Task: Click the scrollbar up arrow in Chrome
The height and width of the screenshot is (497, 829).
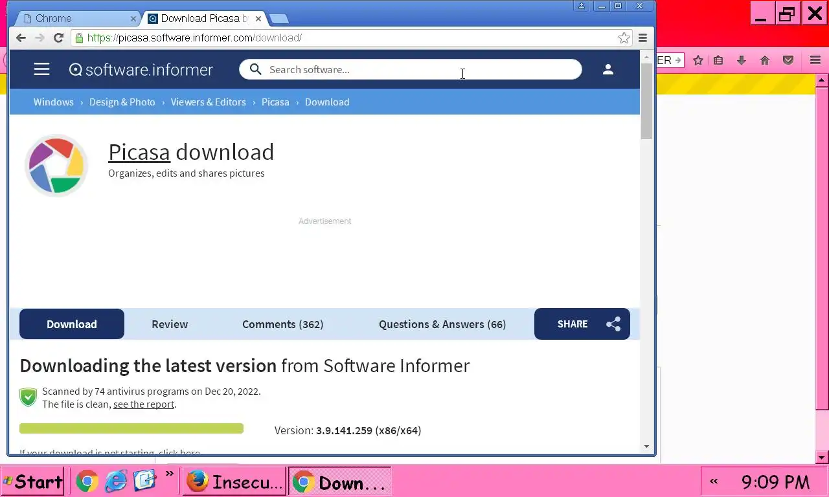Action: [x=646, y=57]
